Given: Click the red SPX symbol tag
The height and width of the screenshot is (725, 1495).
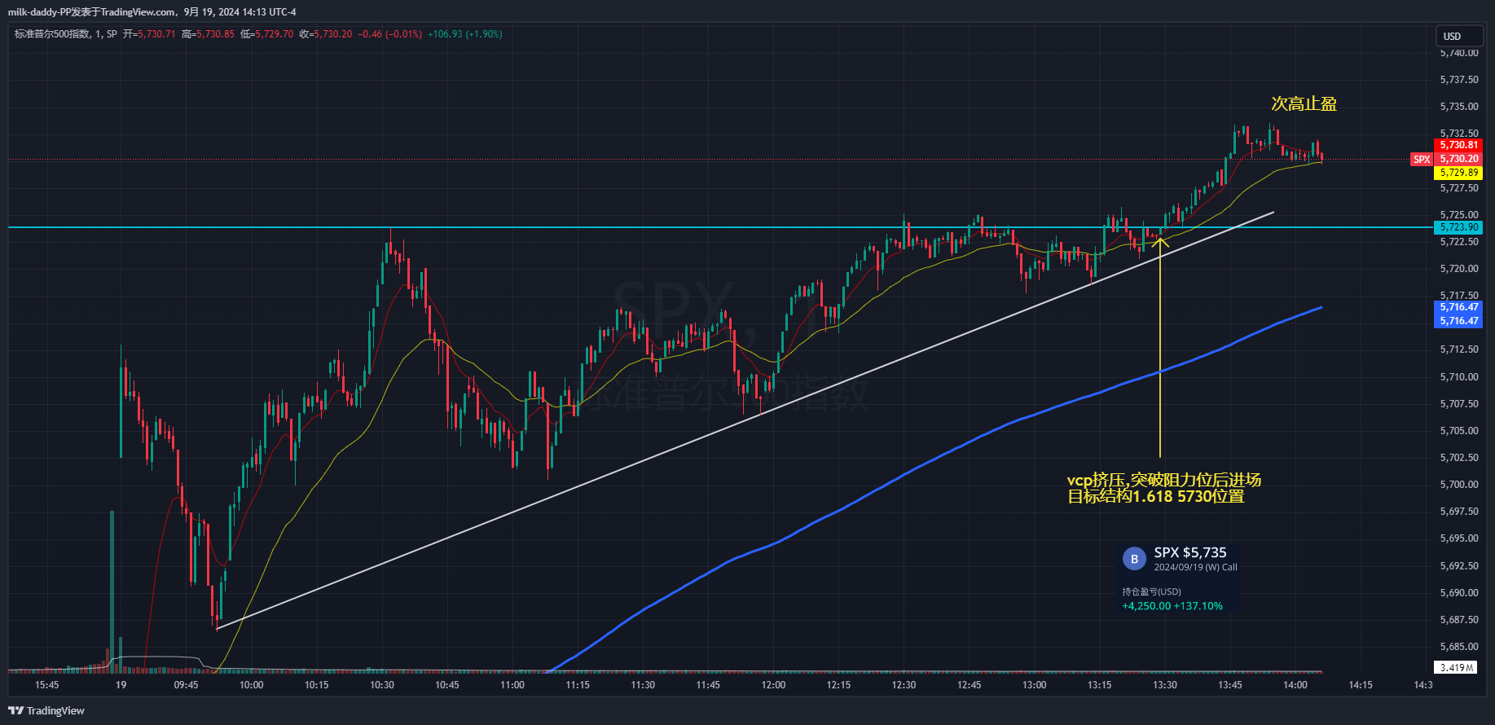Looking at the screenshot, I should tap(1422, 159).
